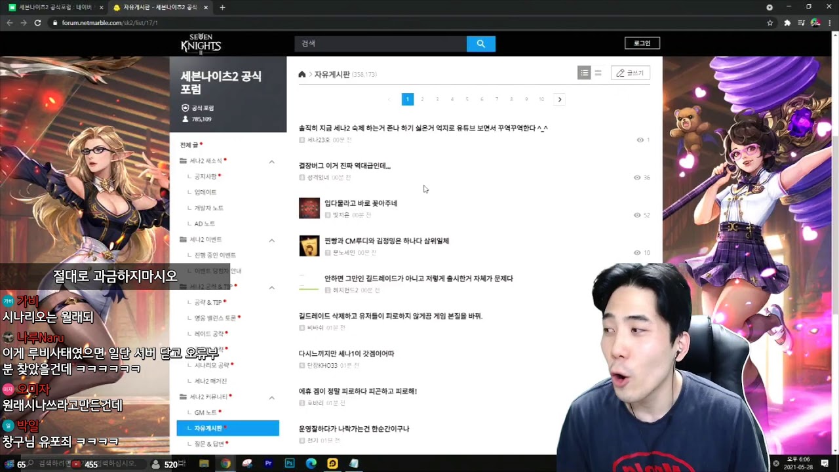Viewport: 839px width, 472px height.
Task: Collapse the 세나2 새소식 section
Action: tap(271, 161)
